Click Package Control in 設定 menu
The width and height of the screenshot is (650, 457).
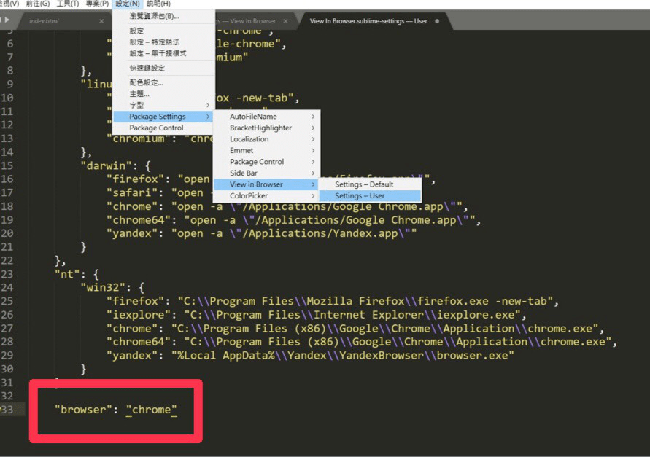pos(163,128)
